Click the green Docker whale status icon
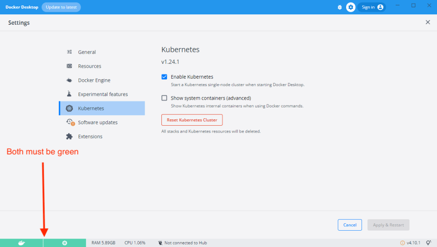The image size is (437, 247). (x=21, y=243)
